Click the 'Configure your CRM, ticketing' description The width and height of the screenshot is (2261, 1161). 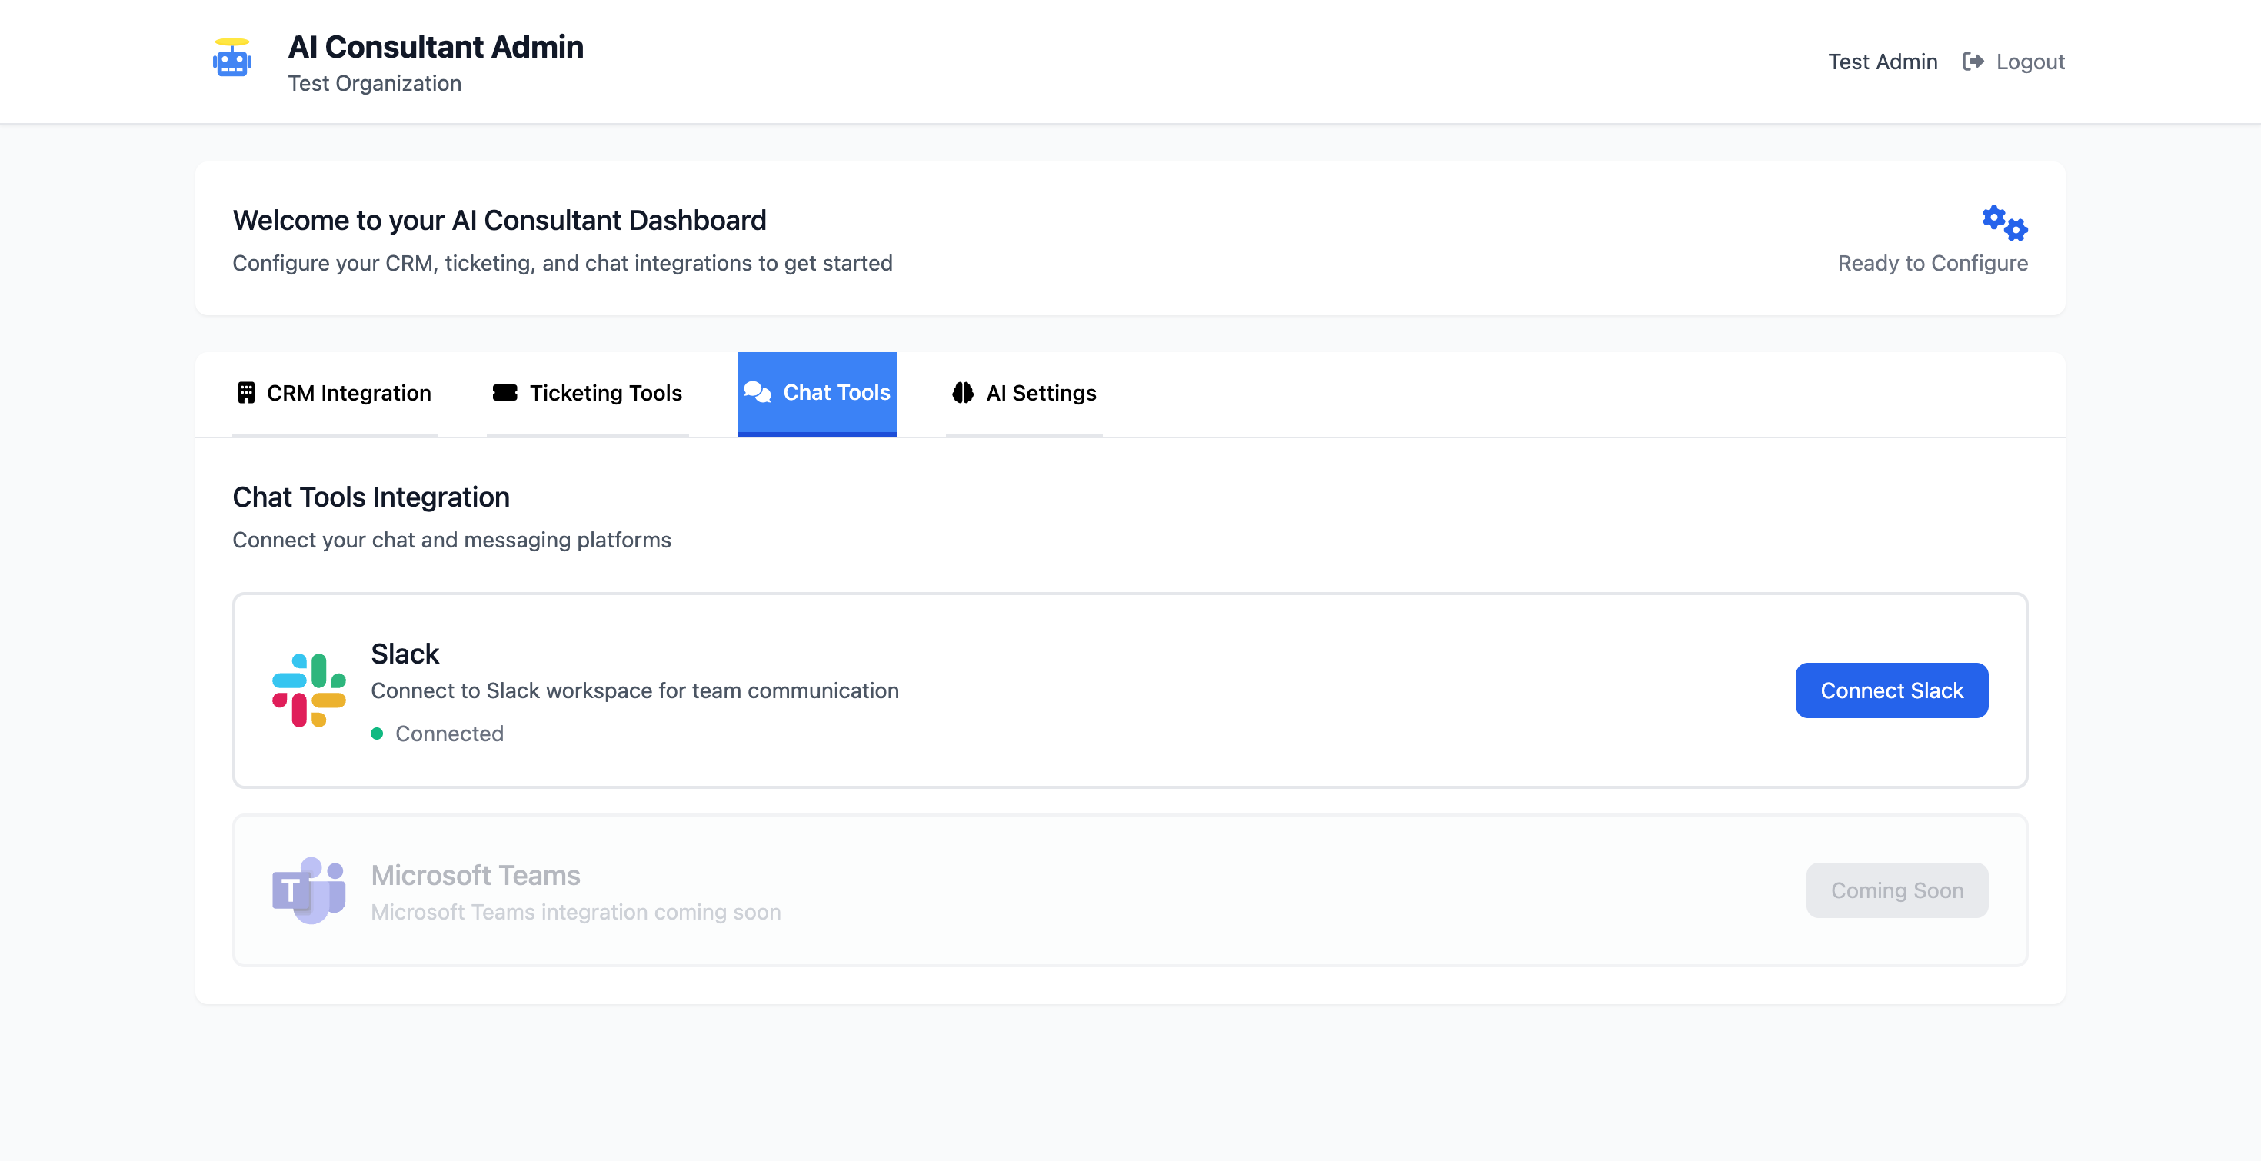coord(563,263)
